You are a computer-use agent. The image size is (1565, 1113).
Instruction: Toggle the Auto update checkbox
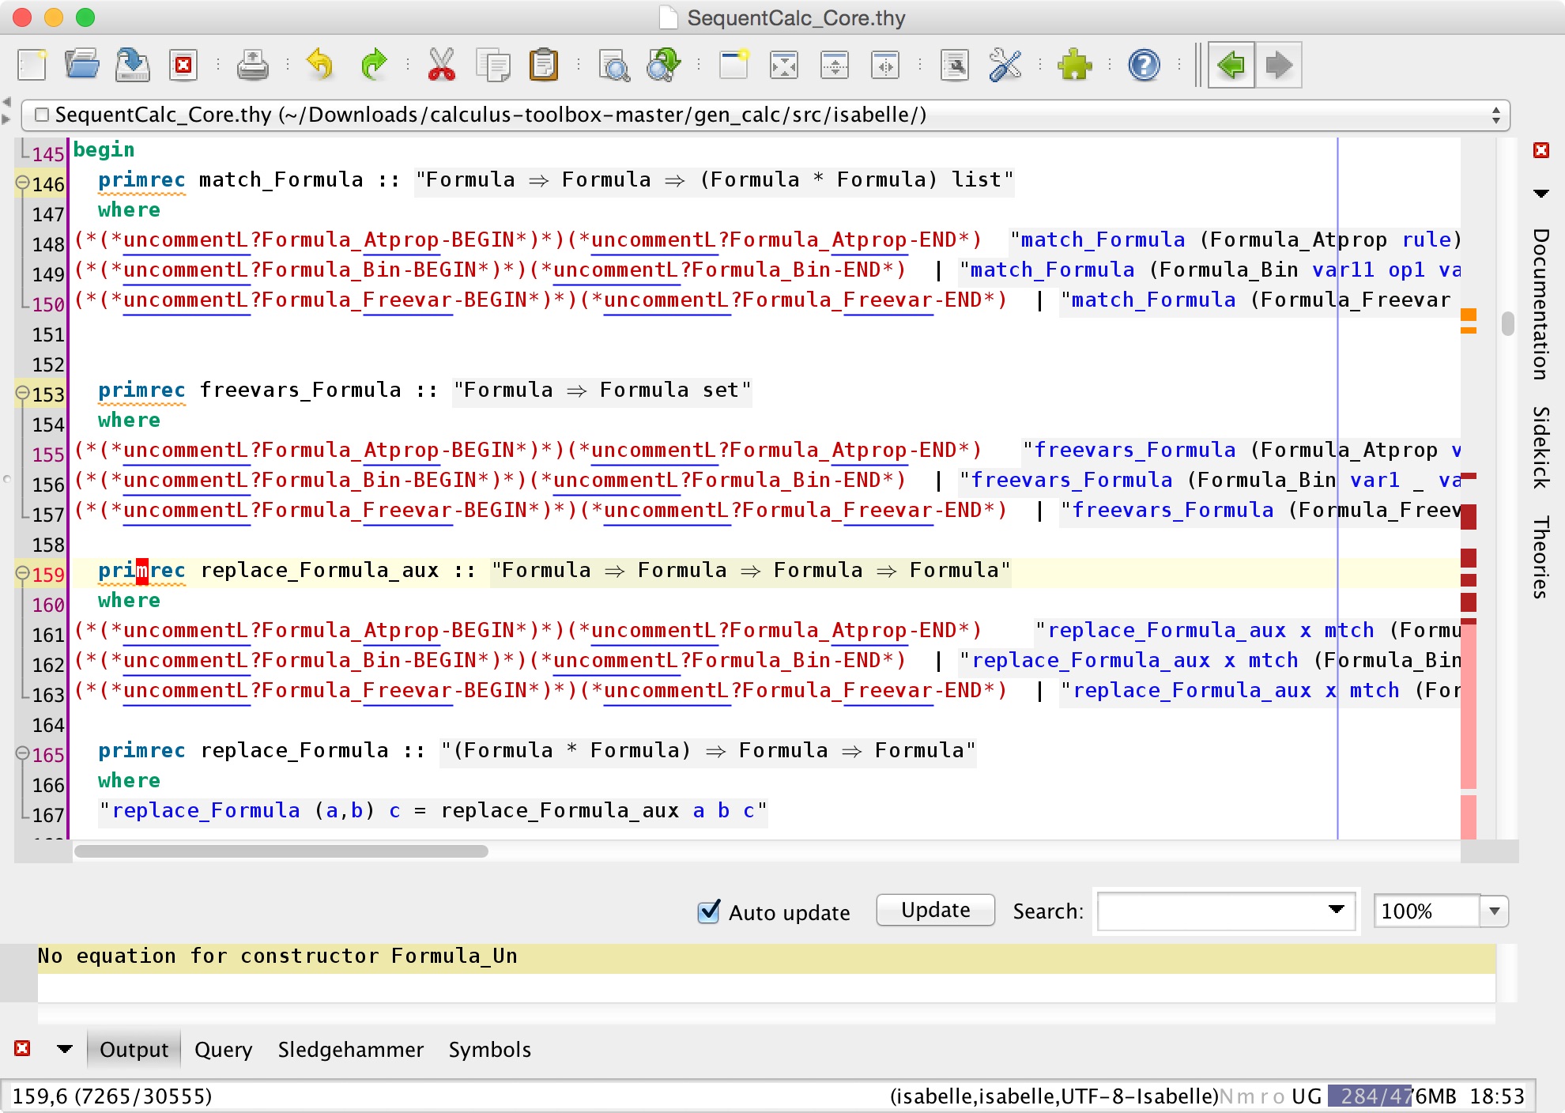707,911
